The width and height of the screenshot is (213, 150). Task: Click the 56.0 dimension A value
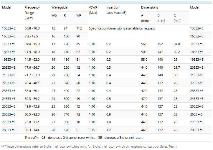[144, 44]
